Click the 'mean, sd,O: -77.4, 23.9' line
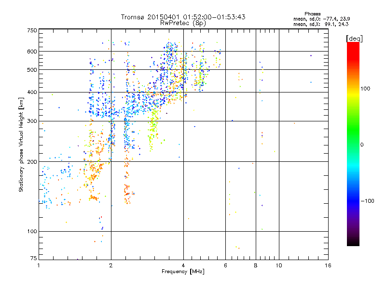 tap(322, 19)
